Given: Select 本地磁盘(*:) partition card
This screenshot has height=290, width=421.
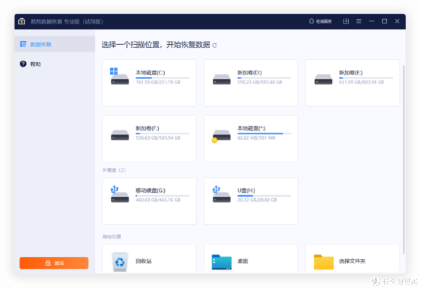Looking at the screenshot, I should pyautogui.click(x=251, y=139).
